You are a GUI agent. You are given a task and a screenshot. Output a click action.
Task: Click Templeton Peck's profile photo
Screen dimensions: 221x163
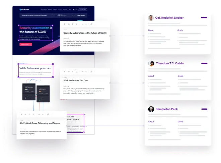[x=151, y=109]
